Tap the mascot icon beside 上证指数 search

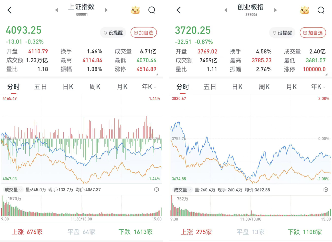click(x=135, y=10)
